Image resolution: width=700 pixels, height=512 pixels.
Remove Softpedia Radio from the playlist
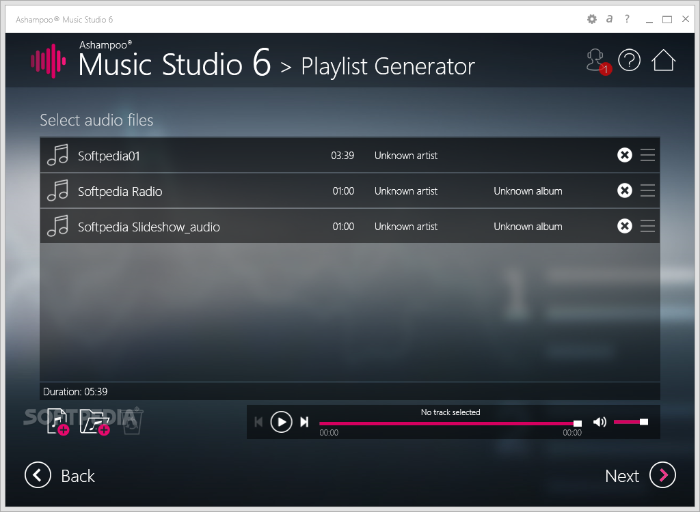coord(625,190)
